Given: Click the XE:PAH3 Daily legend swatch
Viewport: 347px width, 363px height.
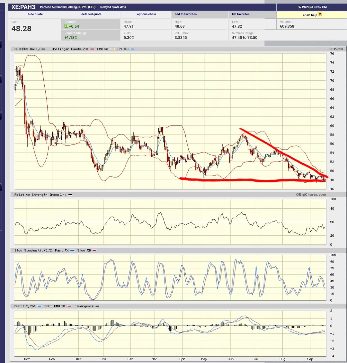Looking at the screenshot, I should 42,50.
